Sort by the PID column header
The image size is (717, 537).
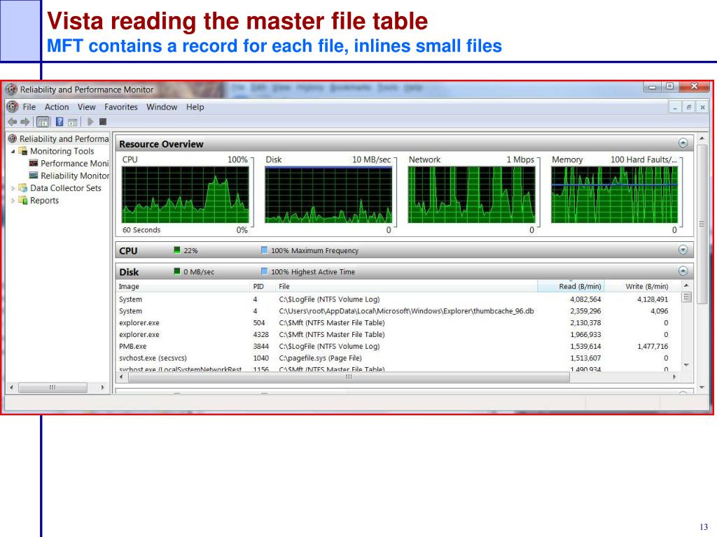[263, 286]
